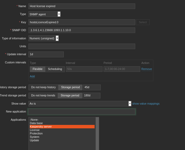
Task: Open the Type SNMP agent dropdown
Action: 44,14
